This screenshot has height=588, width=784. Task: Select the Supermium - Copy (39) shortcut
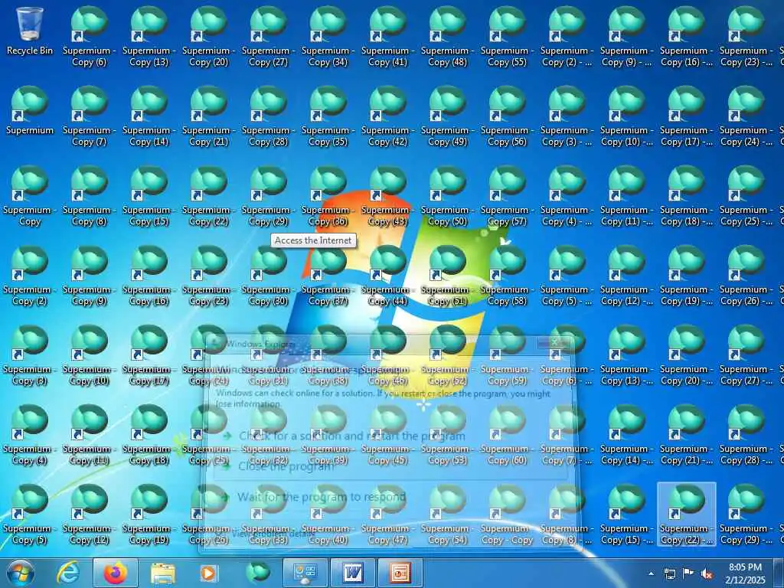(328, 435)
